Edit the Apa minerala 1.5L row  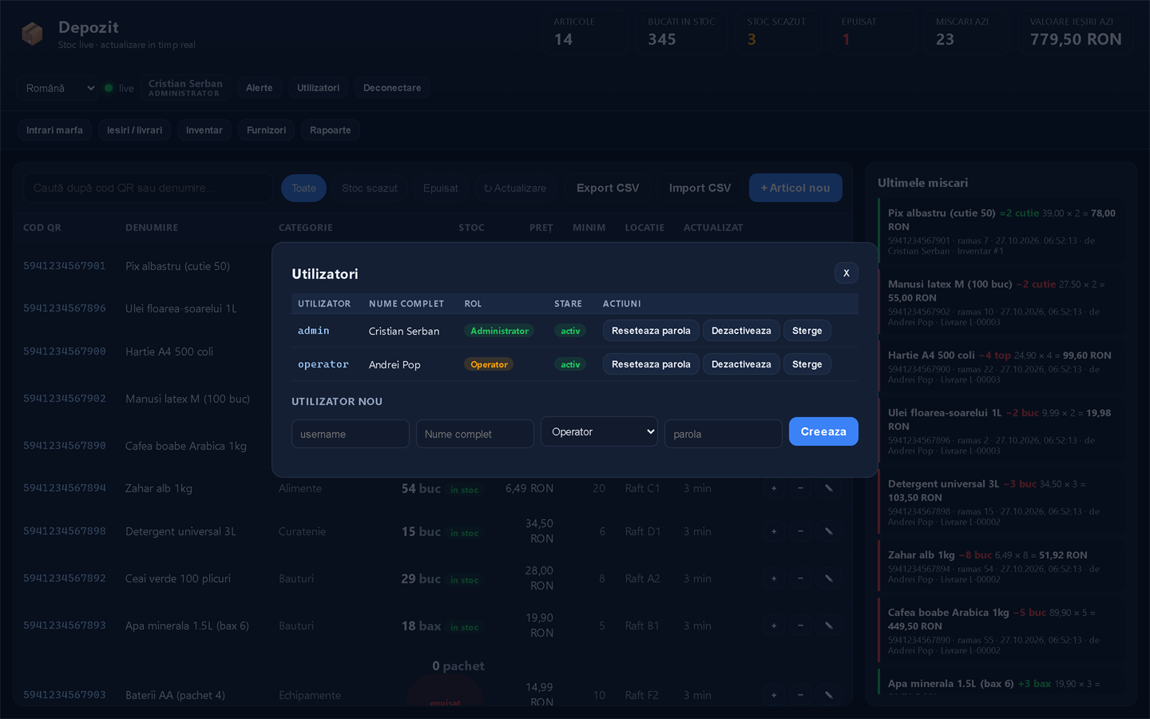pos(828,626)
